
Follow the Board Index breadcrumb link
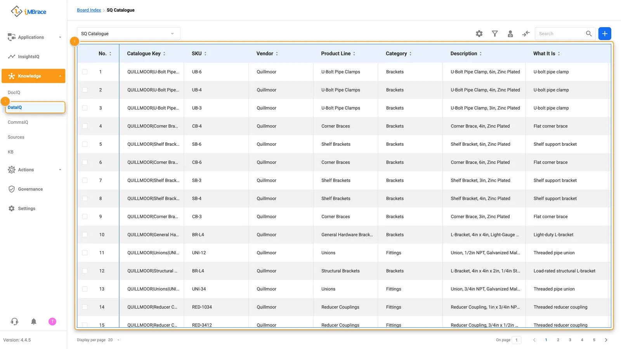89,10
